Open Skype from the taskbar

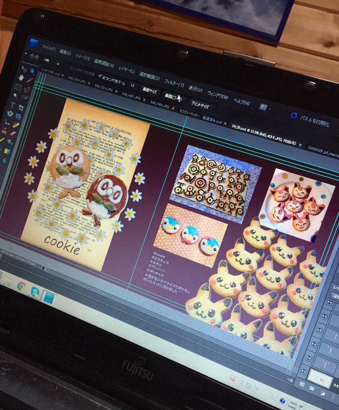[x=35, y=292]
